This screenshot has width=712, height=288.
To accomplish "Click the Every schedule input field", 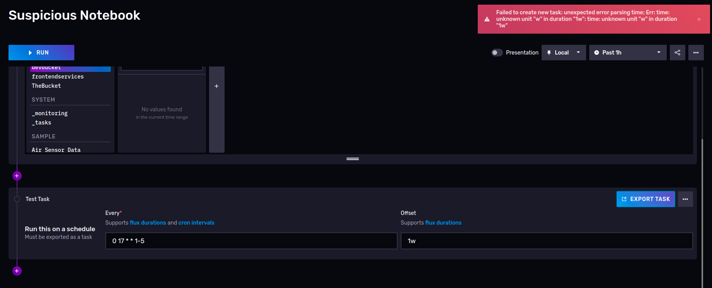I will 251,241.
